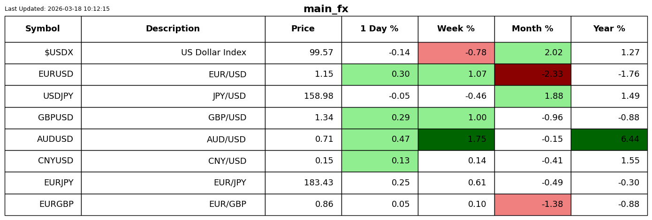Viewport: 652px width, 220px height.
Task: Click the Week % column header
Action: (x=456, y=29)
